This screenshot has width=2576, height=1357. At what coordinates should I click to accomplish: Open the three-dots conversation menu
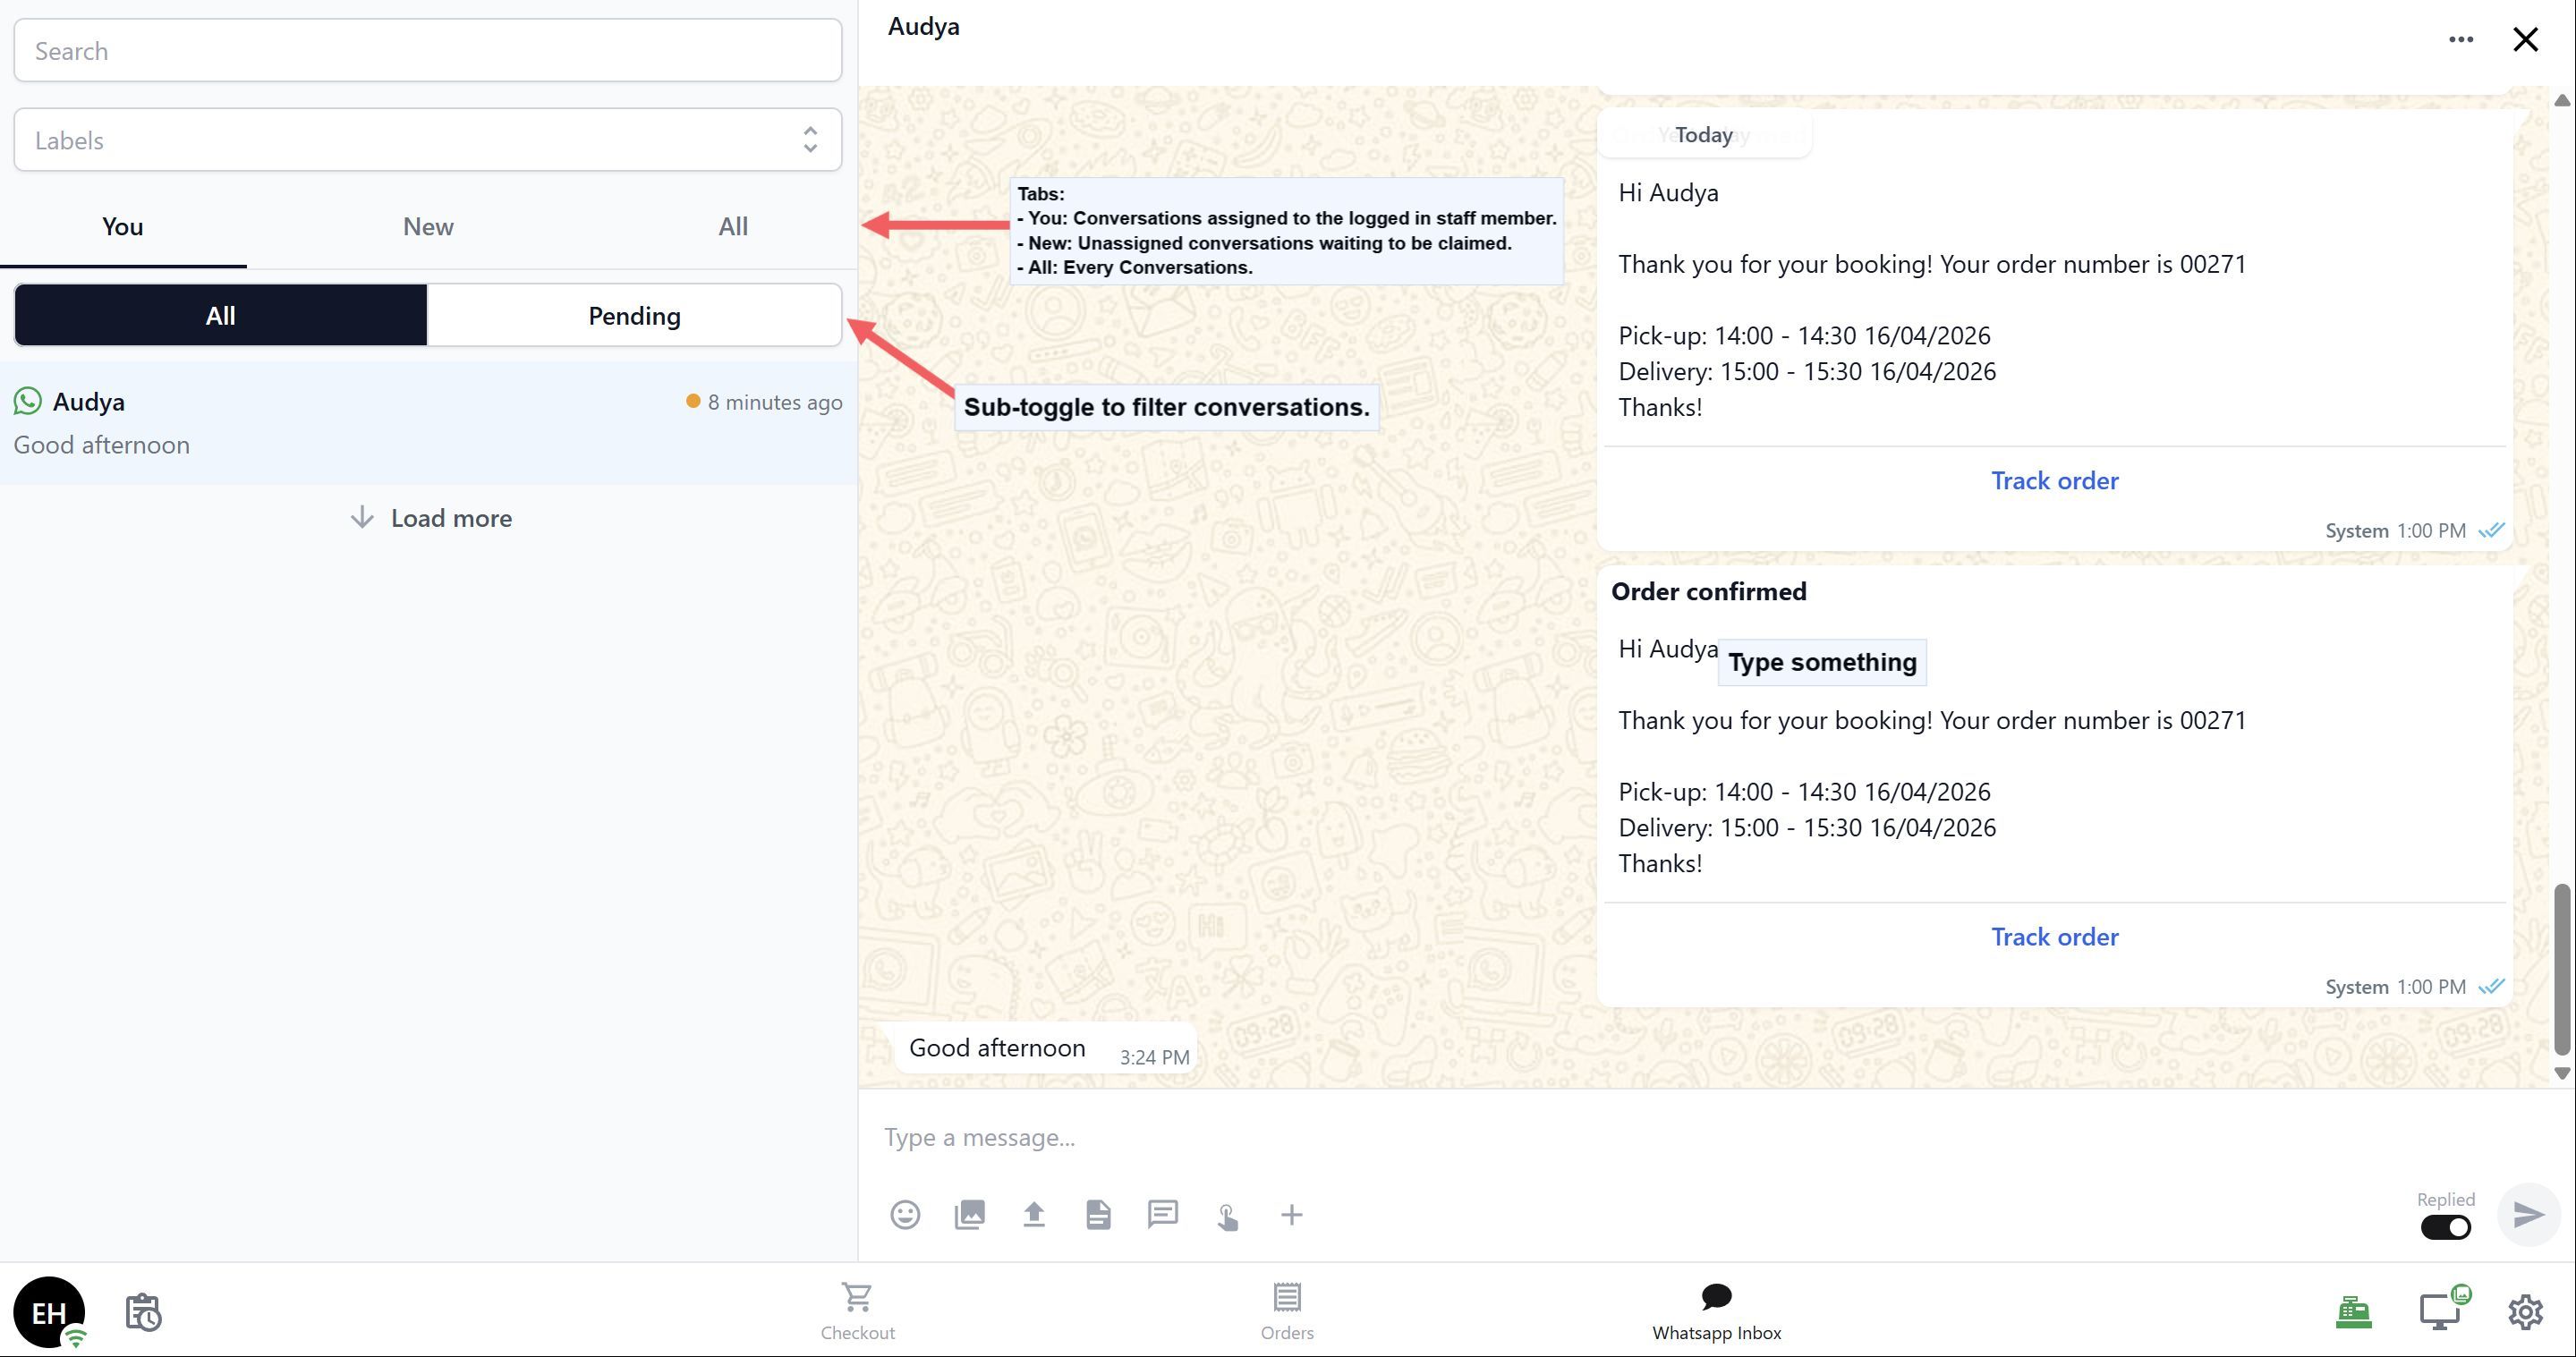(x=2461, y=39)
